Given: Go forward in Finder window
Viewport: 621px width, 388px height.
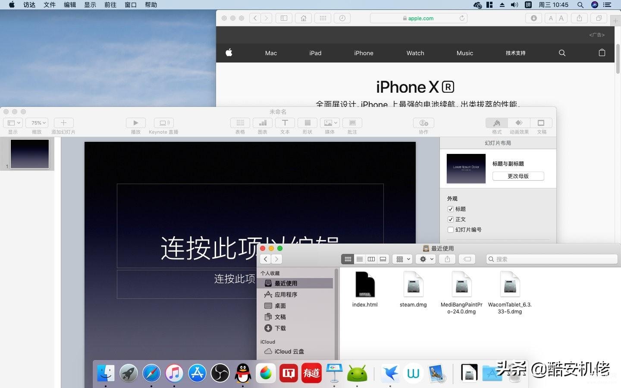Looking at the screenshot, I should tap(277, 259).
